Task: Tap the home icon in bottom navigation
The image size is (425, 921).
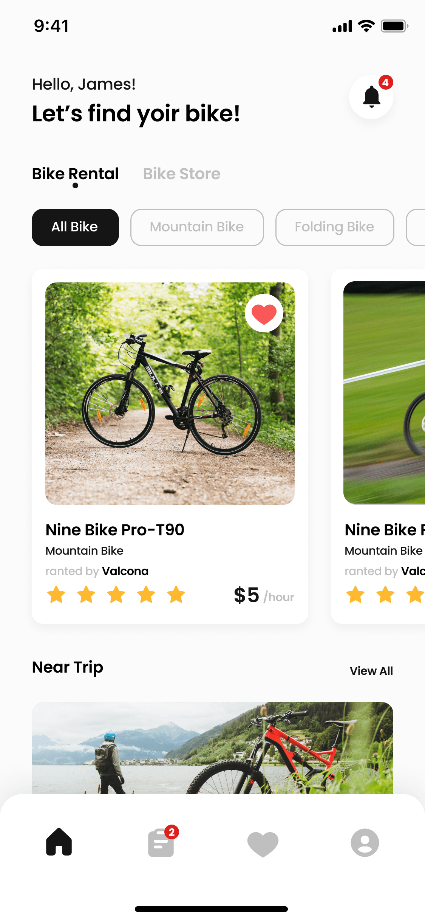Action: tap(59, 842)
